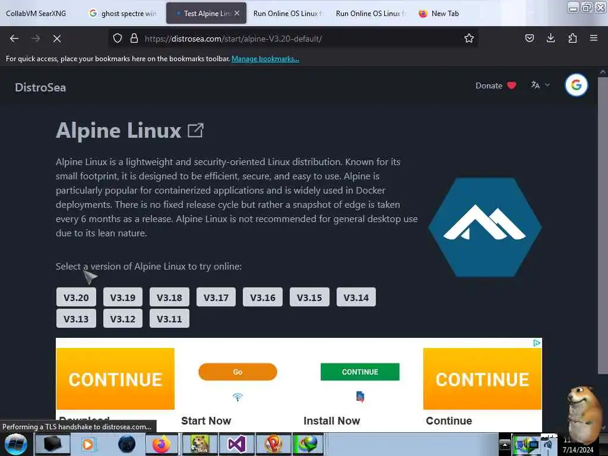Click the right orange CONTINUE ad banner
The height and width of the screenshot is (456, 608).
(x=482, y=379)
